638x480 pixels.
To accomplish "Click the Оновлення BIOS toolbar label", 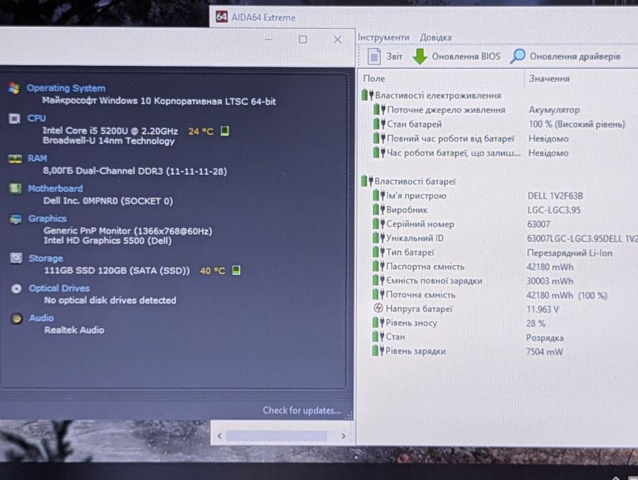I will click(x=466, y=57).
